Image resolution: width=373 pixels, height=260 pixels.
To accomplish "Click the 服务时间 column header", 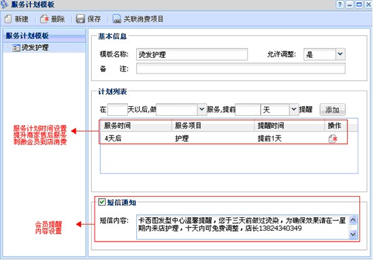I will [136, 125].
